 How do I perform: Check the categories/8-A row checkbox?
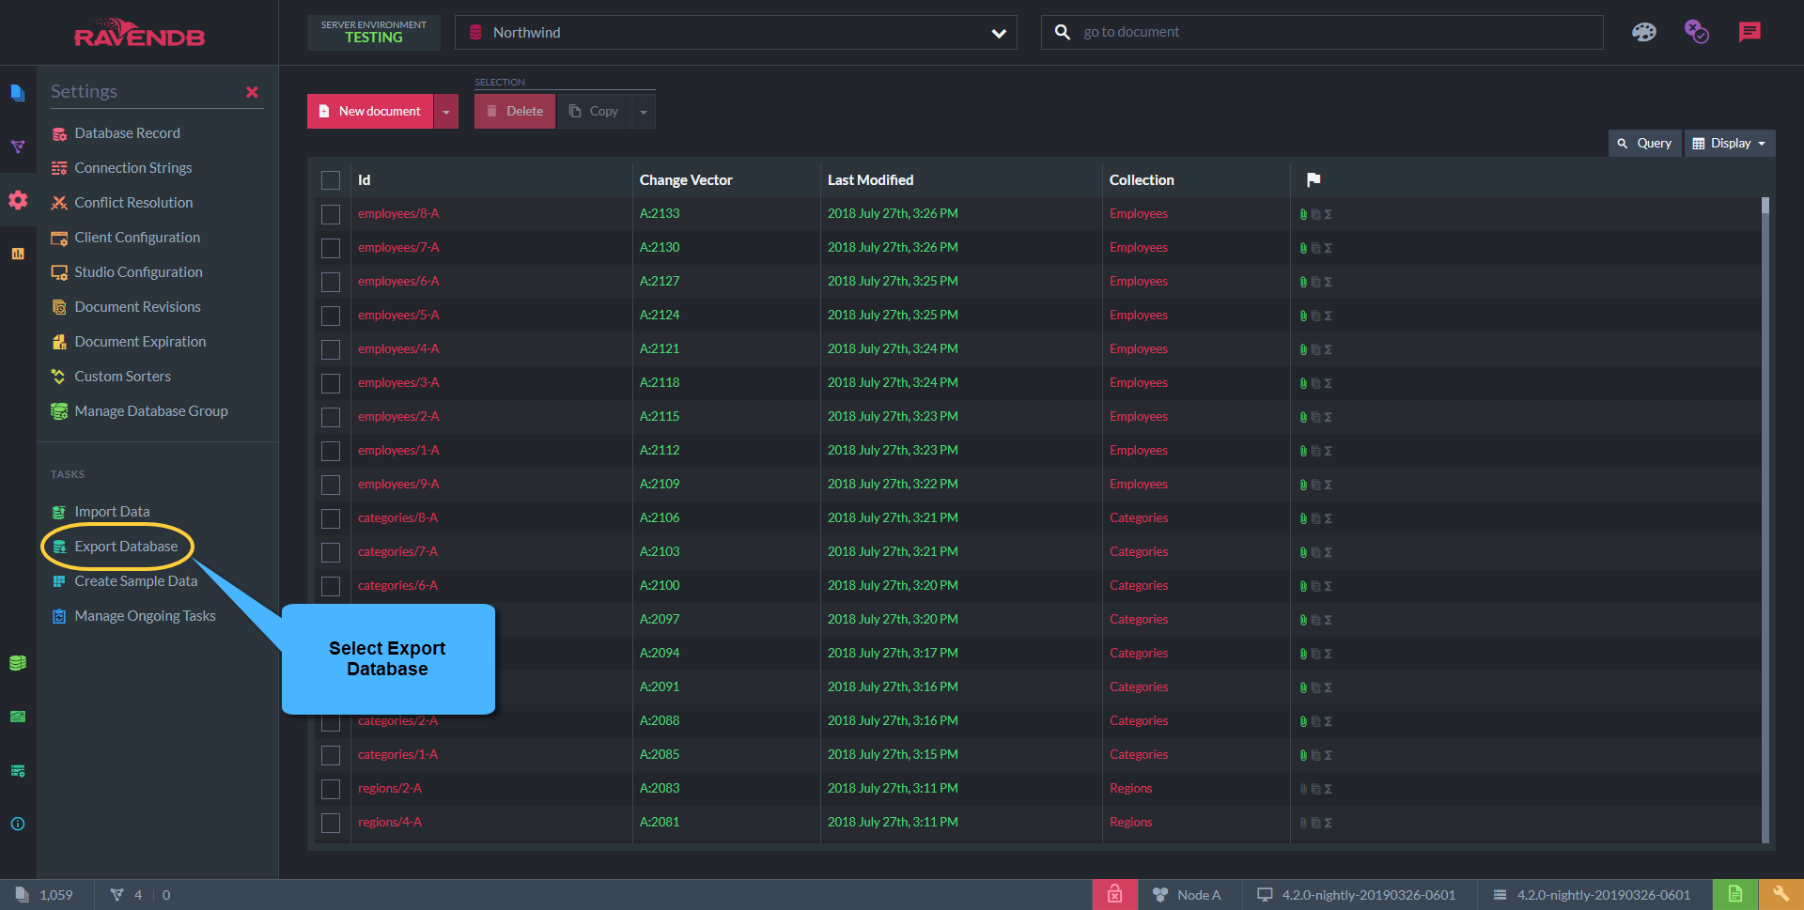click(x=331, y=518)
